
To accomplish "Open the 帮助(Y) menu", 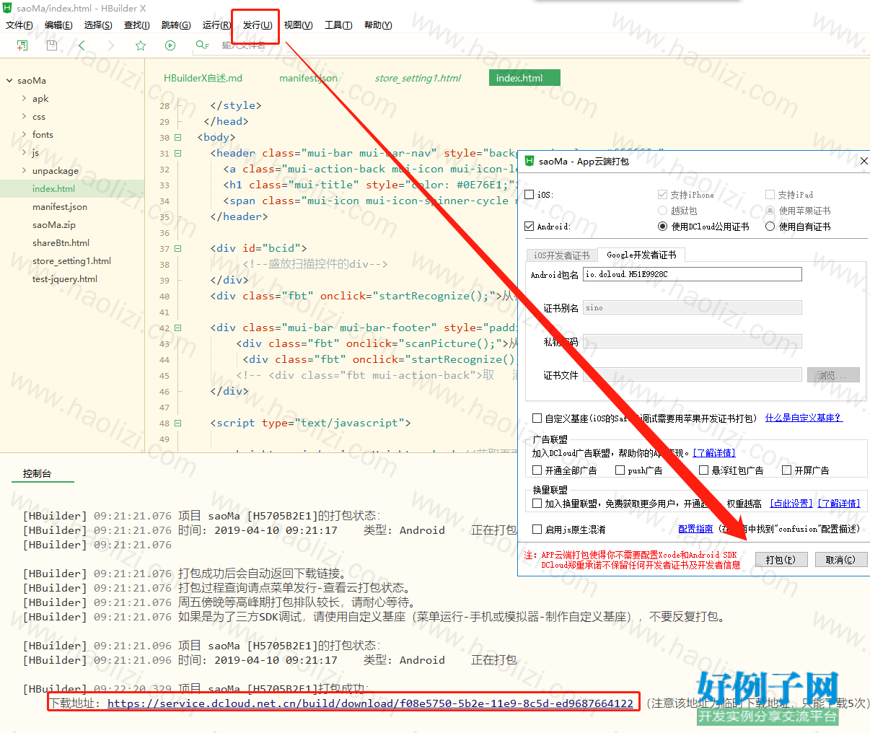I will pos(378,25).
